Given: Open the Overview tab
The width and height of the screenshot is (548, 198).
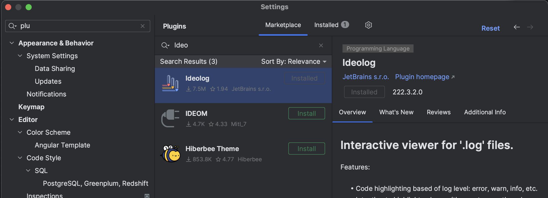Looking at the screenshot, I should click(x=352, y=112).
